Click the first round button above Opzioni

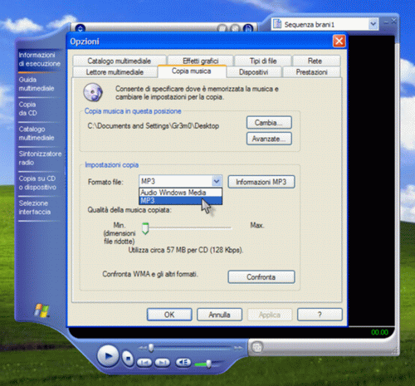222,28
